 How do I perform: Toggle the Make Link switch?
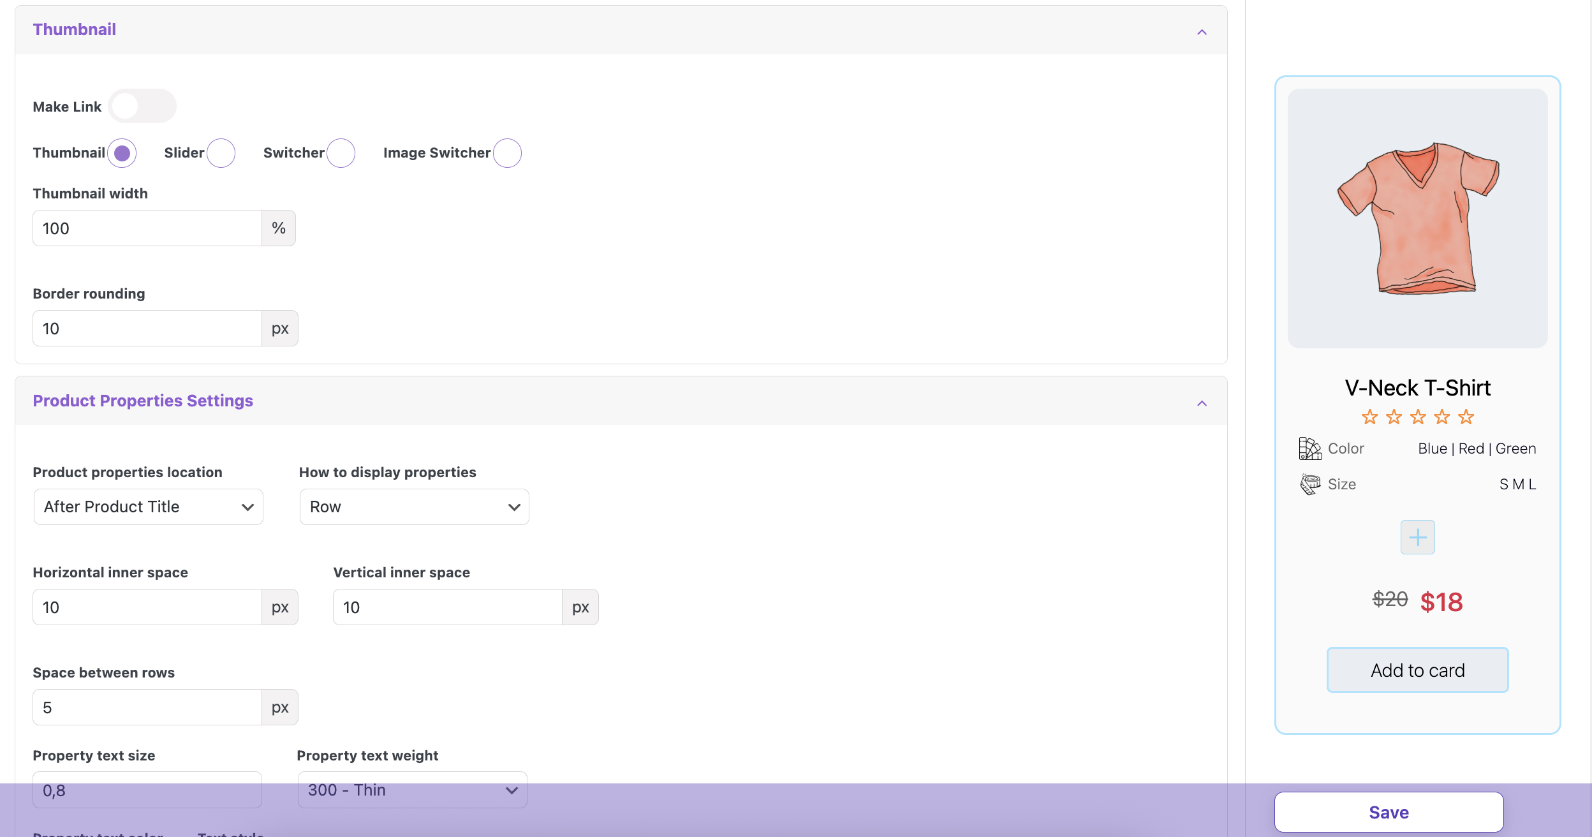point(142,106)
